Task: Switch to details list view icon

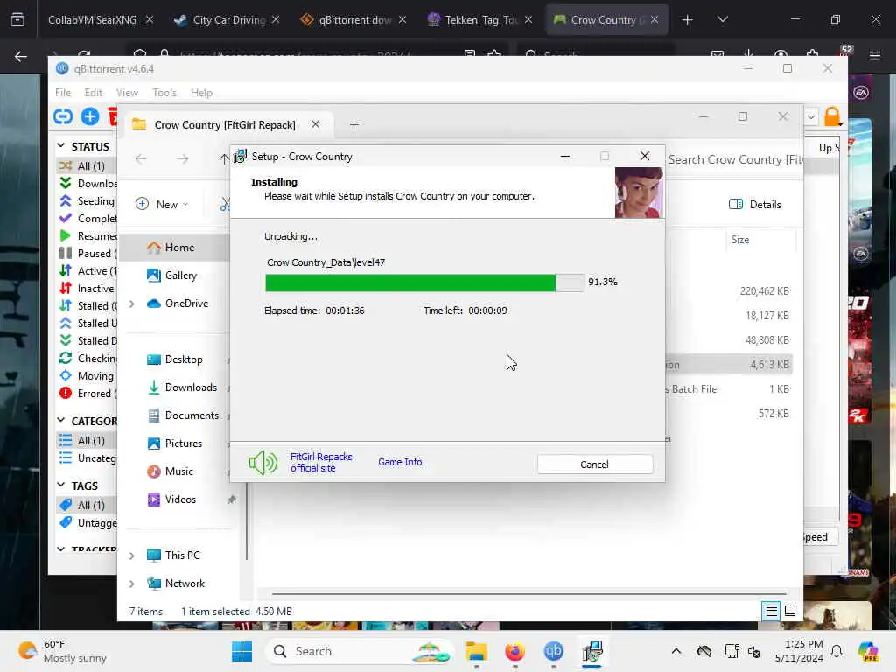Action: (x=771, y=611)
